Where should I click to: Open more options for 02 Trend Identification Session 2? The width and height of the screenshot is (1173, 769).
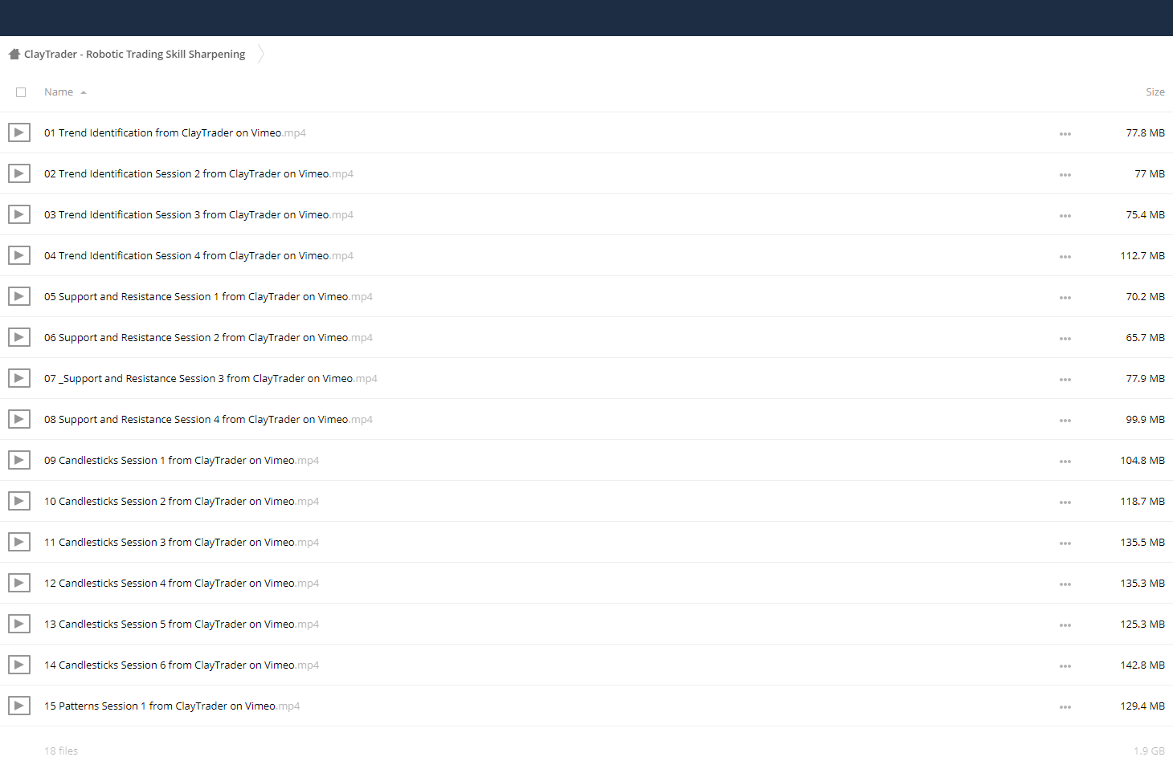click(x=1065, y=175)
